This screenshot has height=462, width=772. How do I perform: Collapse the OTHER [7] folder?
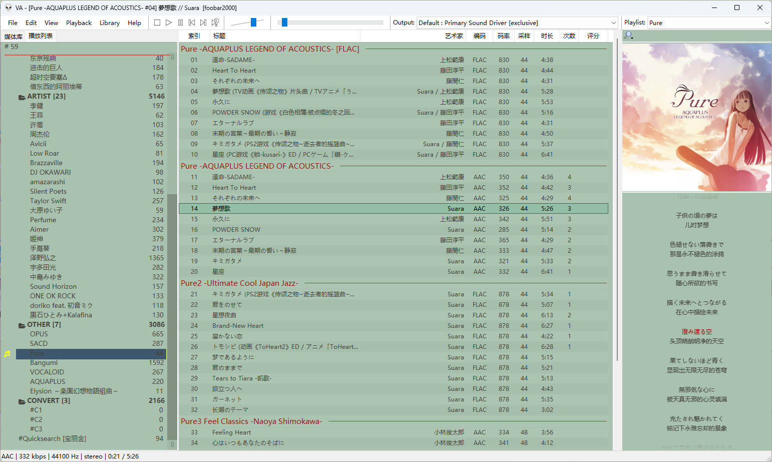[22, 325]
